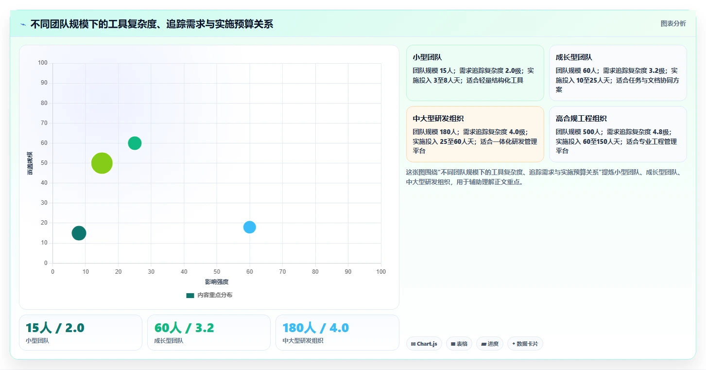This screenshot has height=370, width=706.
Task: Select the lime green bubble data point
Action: [102, 163]
